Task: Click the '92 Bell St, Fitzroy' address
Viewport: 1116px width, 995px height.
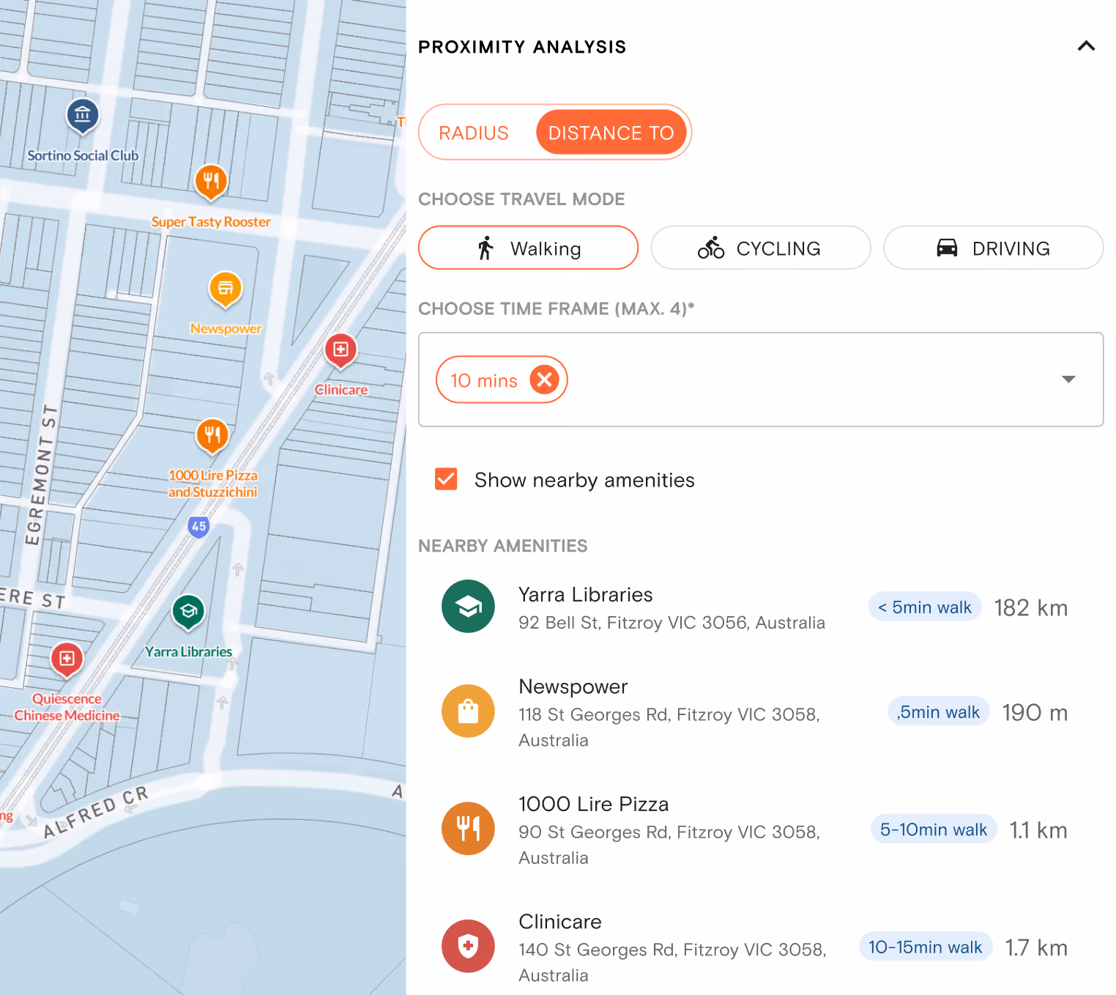Action: tap(672, 623)
